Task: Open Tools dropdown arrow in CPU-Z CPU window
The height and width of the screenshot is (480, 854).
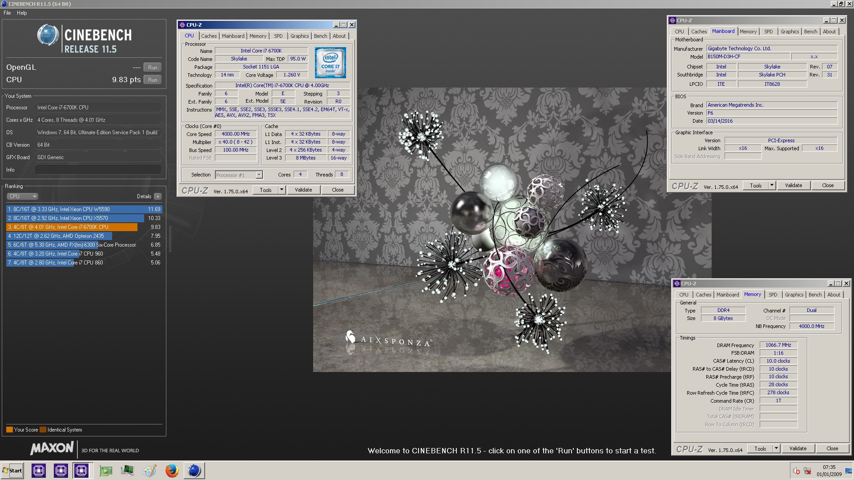Action: pyautogui.click(x=282, y=190)
